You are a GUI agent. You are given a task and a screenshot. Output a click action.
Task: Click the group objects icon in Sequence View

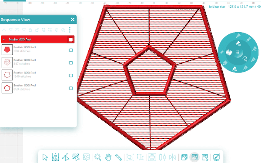pyautogui.click(x=43, y=30)
